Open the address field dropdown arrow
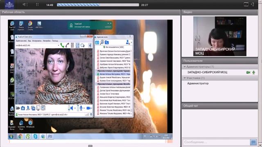The width and height of the screenshot is (262, 147). tap(59, 45)
